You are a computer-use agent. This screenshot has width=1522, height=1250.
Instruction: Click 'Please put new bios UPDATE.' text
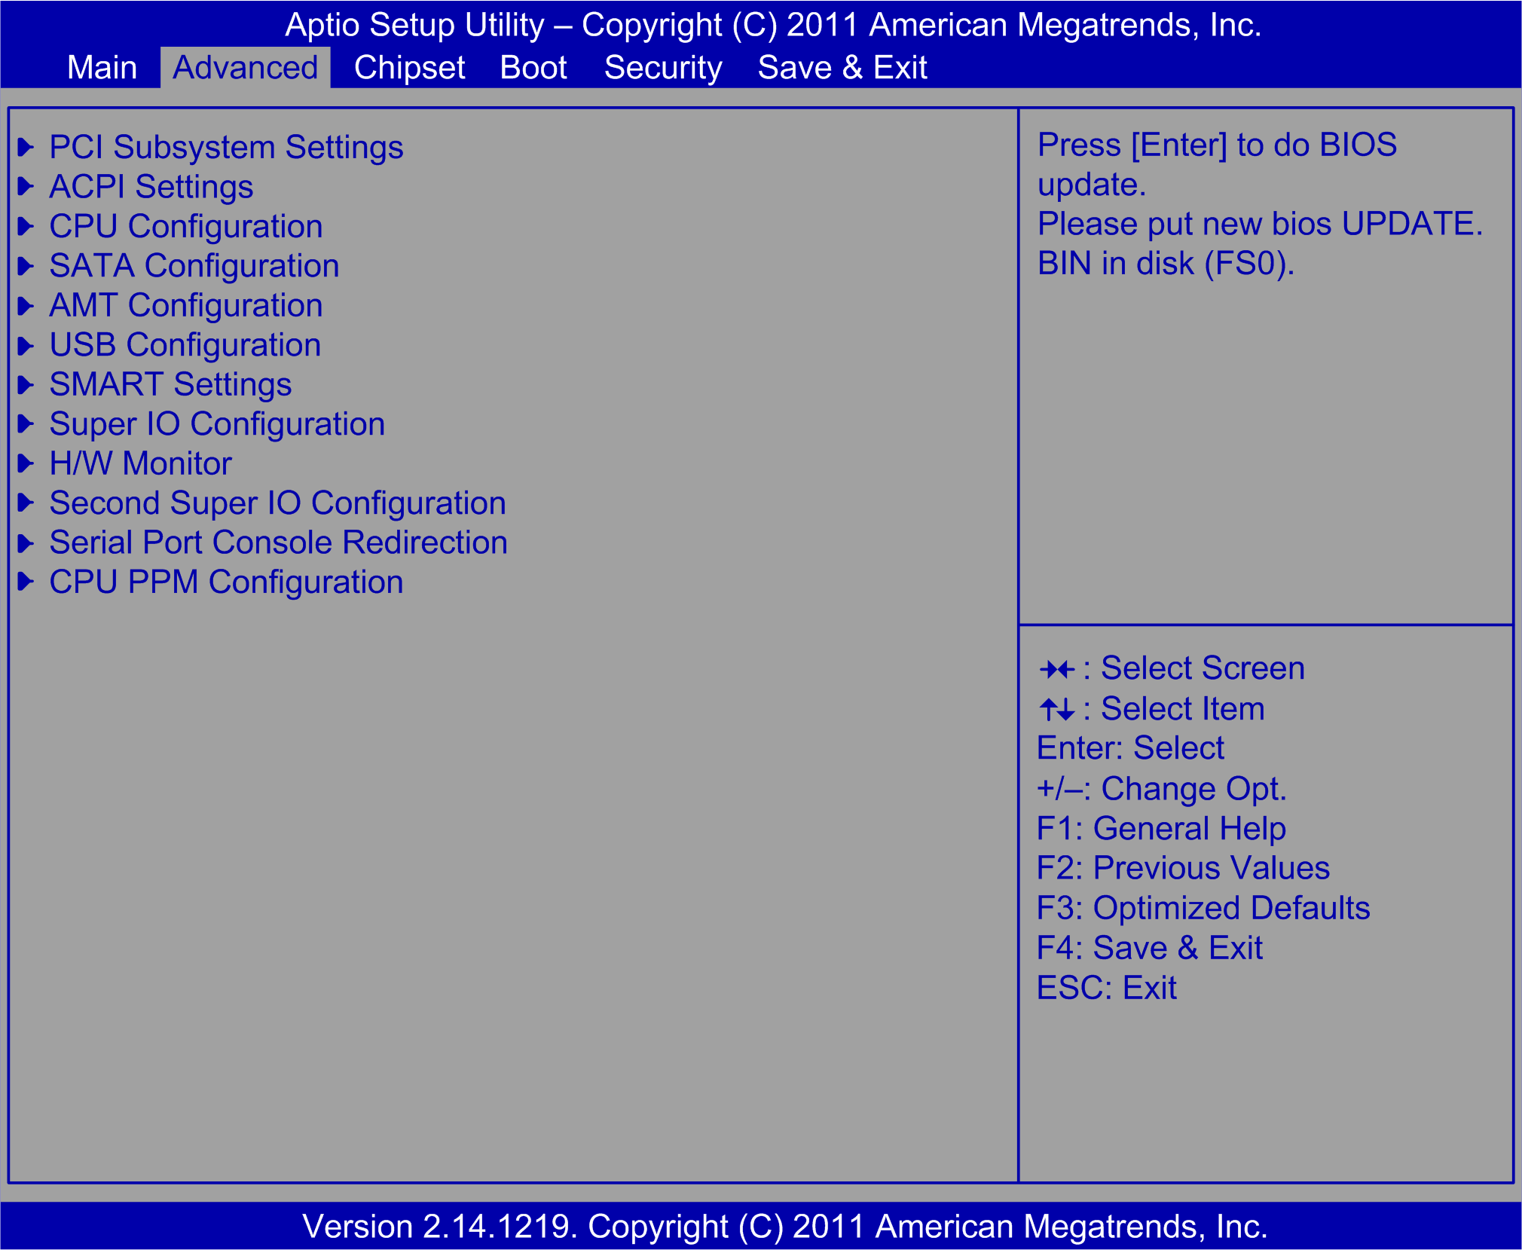[1260, 224]
